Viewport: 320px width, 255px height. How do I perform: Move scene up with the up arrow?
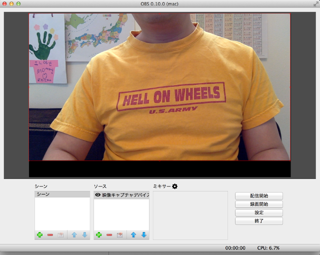(x=74, y=235)
